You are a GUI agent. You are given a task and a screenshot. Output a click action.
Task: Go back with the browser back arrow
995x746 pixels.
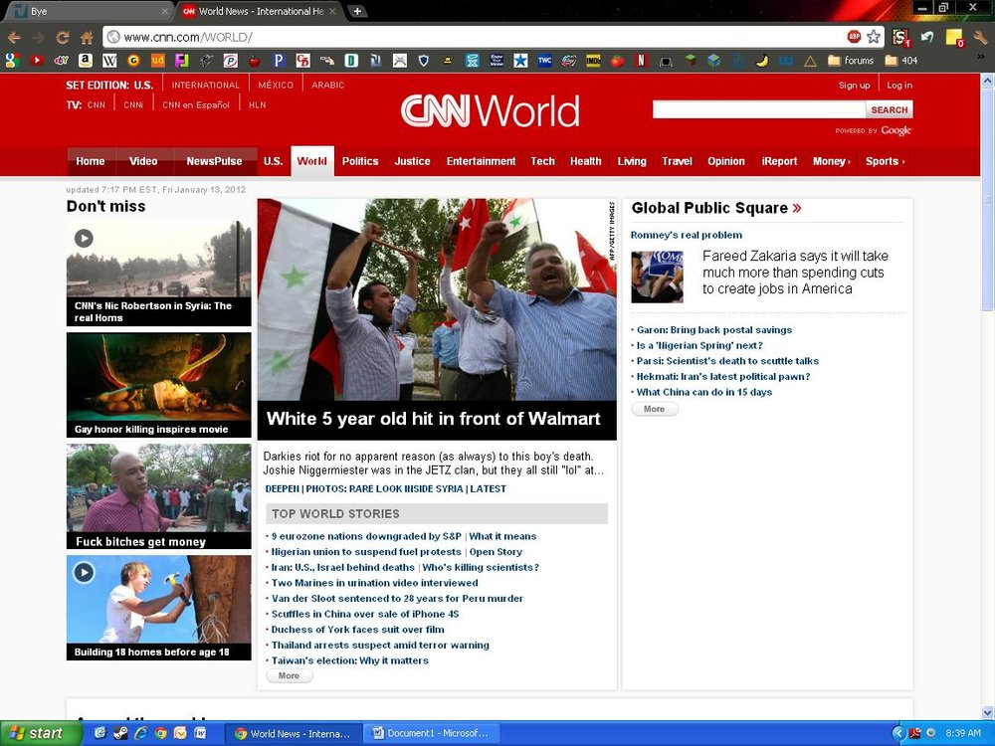pos(15,38)
